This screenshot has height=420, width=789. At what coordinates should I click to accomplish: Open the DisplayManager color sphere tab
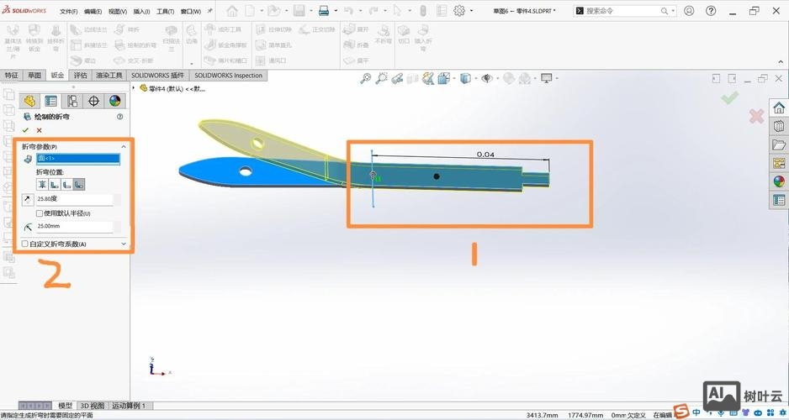(114, 101)
